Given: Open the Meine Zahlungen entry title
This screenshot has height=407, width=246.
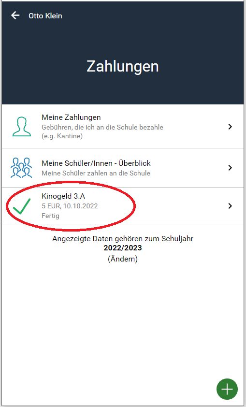Looking at the screenshot, I should 71,117.
